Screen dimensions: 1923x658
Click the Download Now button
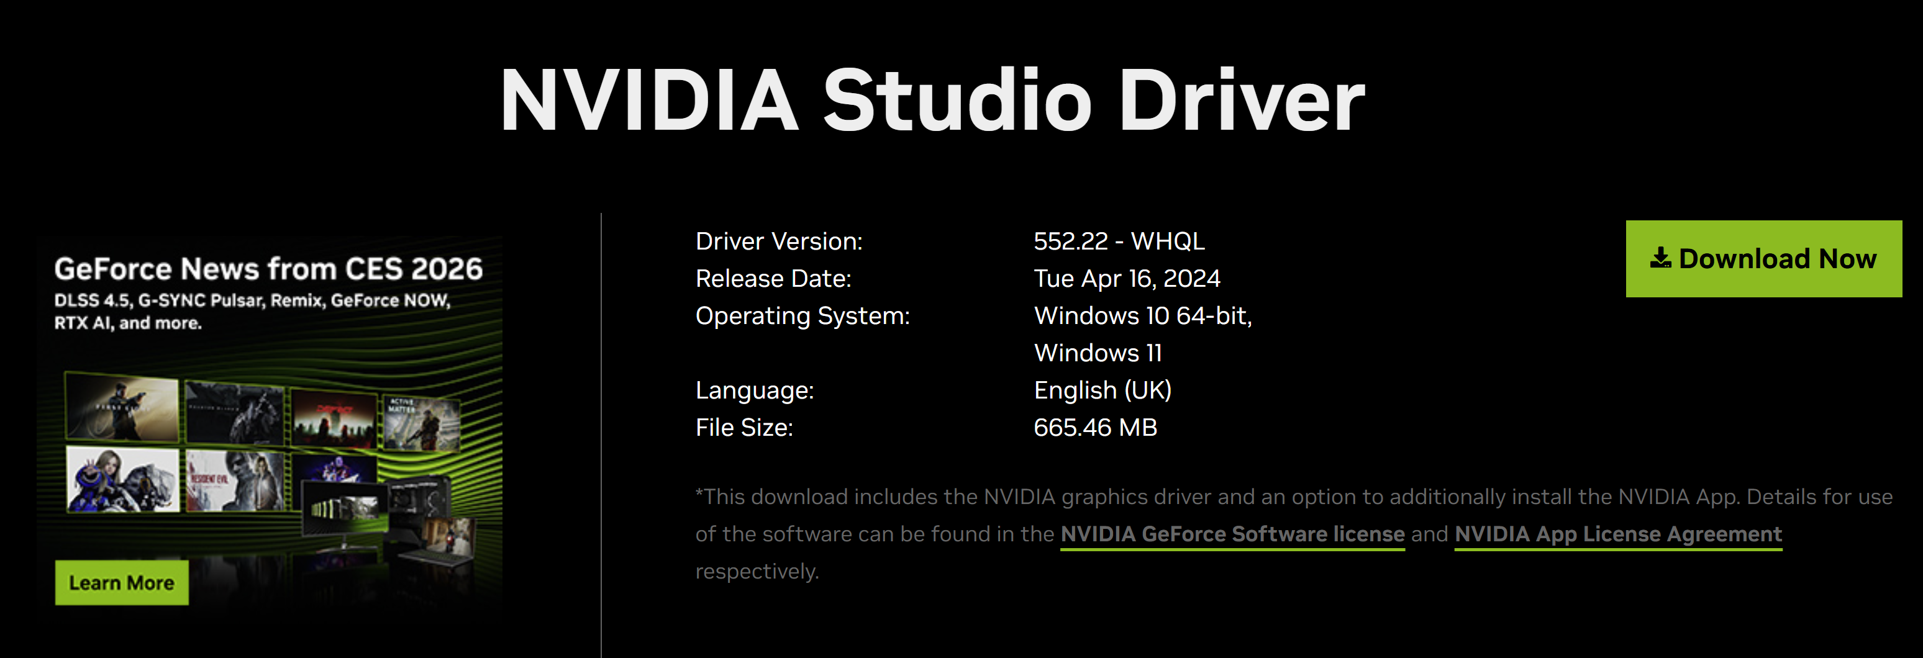coord(1763,259)
